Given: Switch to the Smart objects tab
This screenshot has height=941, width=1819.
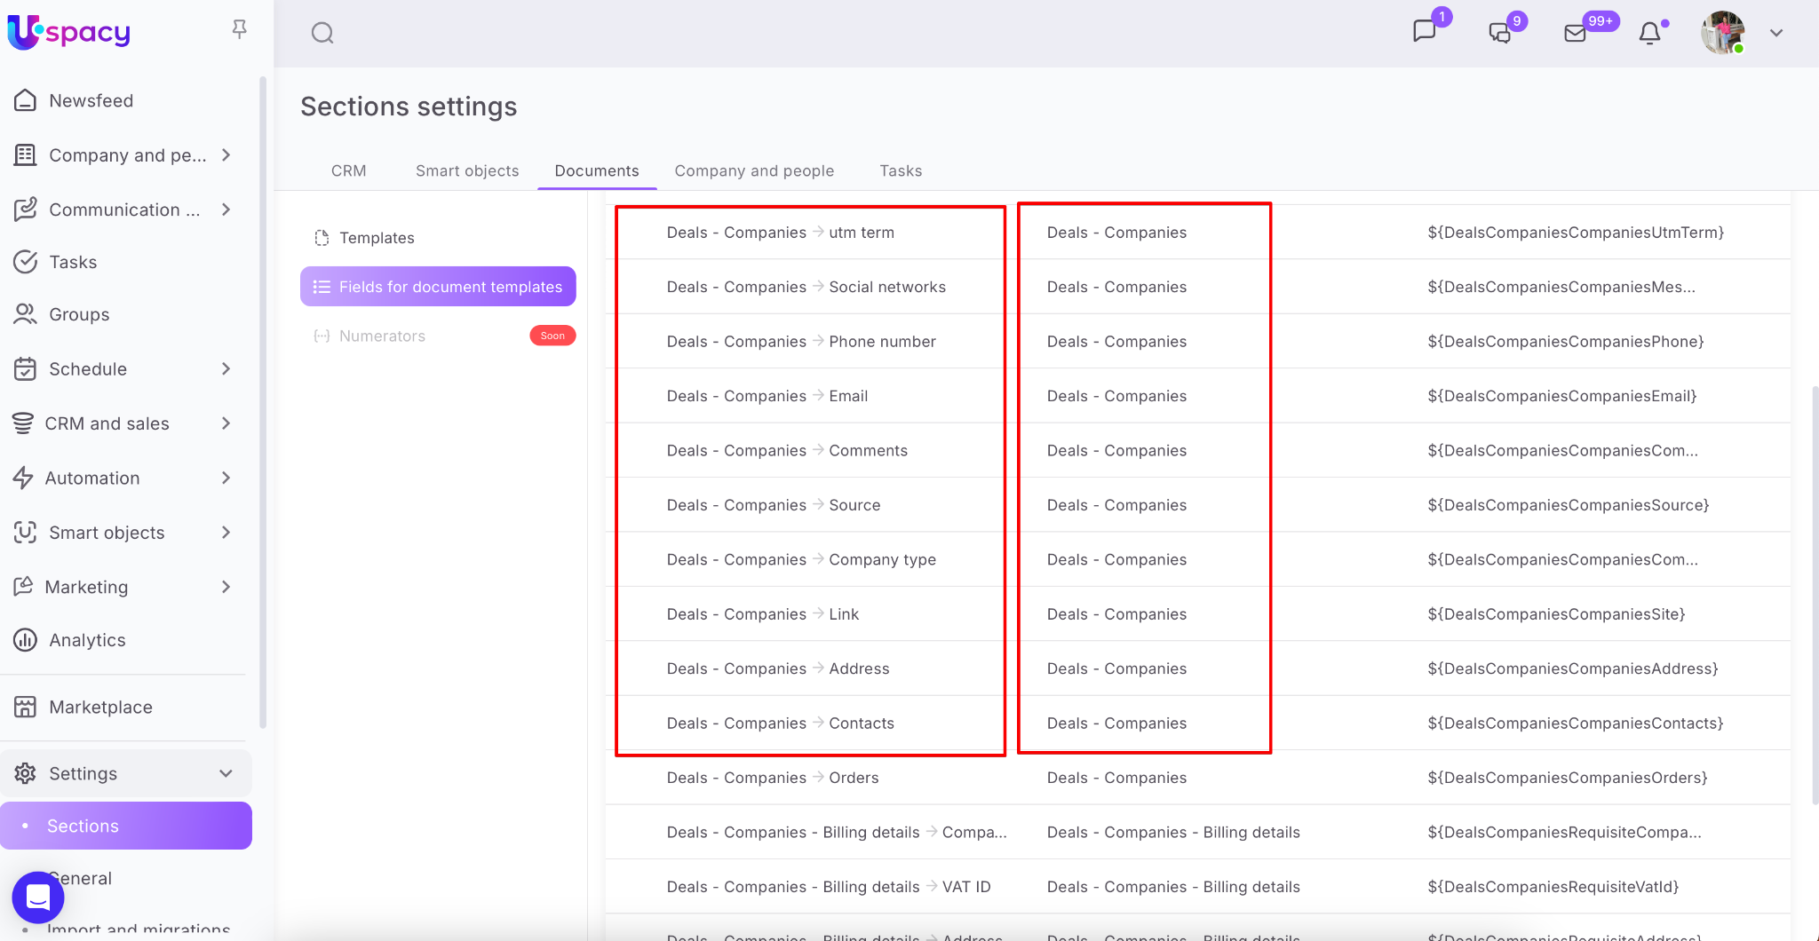Looking at the screenshot, I should coord(467,170).
